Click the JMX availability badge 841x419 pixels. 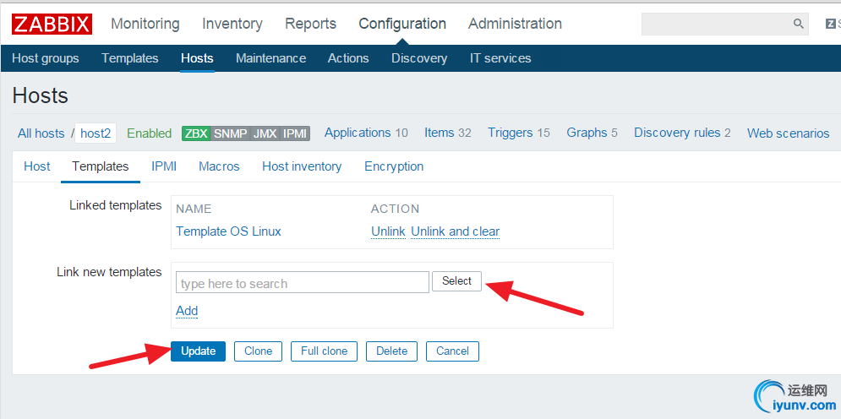pos(264,133)
